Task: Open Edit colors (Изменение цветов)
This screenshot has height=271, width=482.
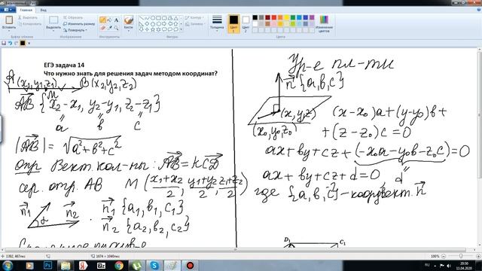Action: [324, 24]
